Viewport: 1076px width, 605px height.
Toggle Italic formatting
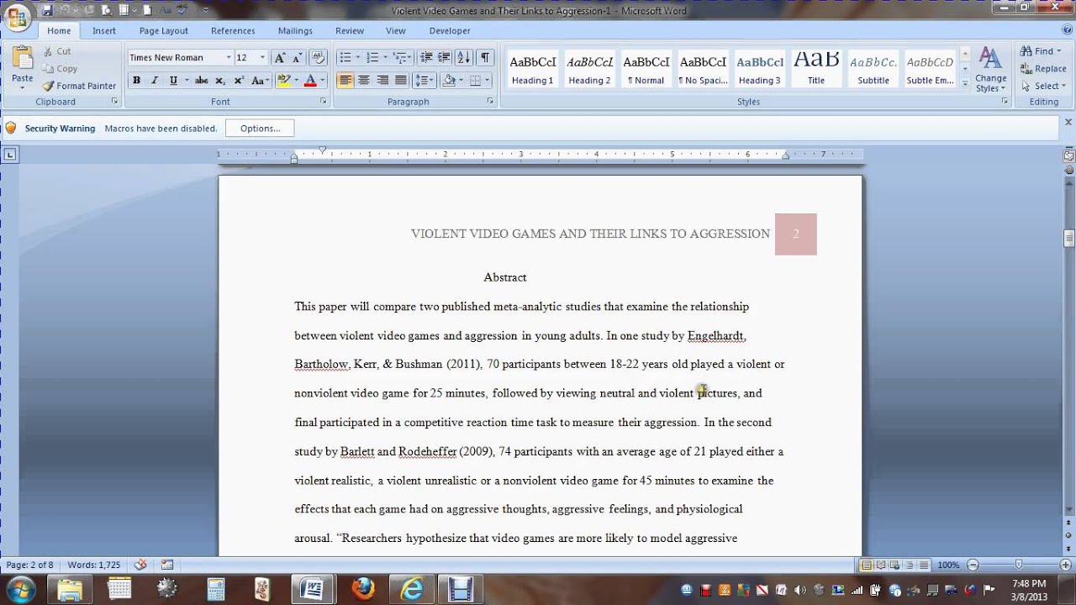tap(155, 81)
